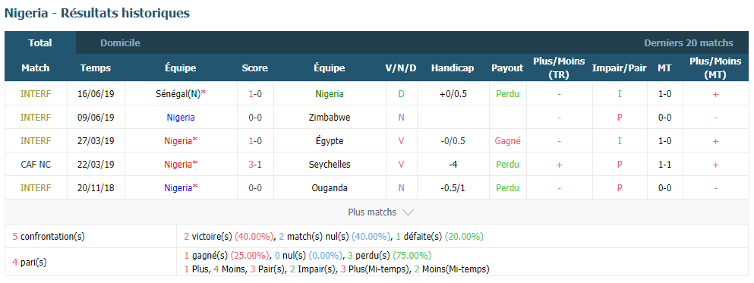Open the Seychelles team link
This screenshot has height=283, width=754.
coord(330,165)
